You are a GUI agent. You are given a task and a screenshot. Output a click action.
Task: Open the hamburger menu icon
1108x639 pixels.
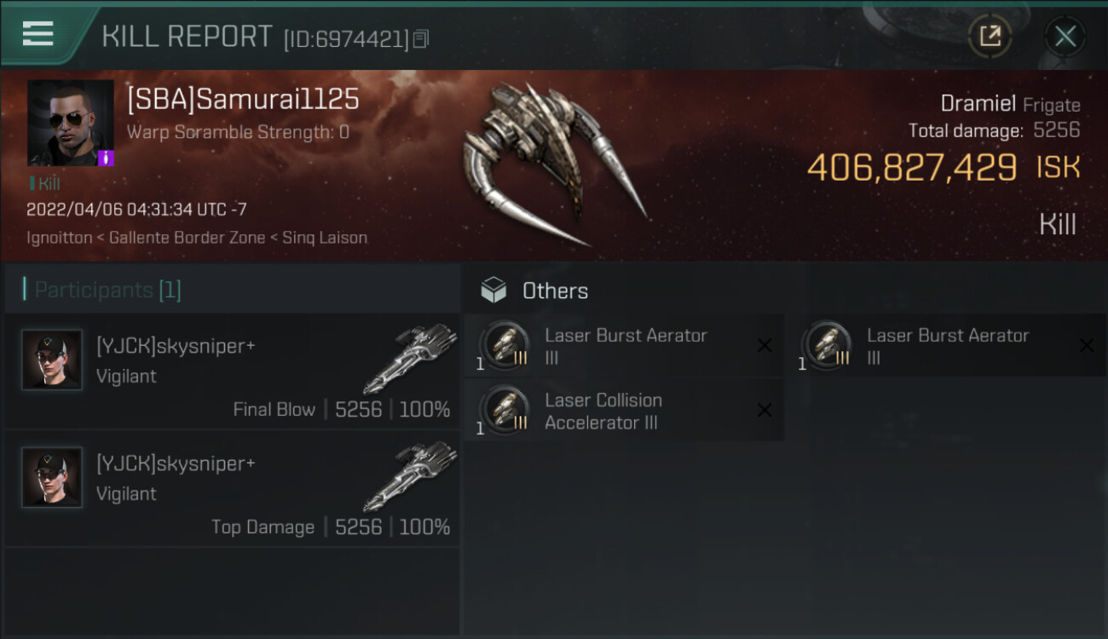click(x=38, y=33)
